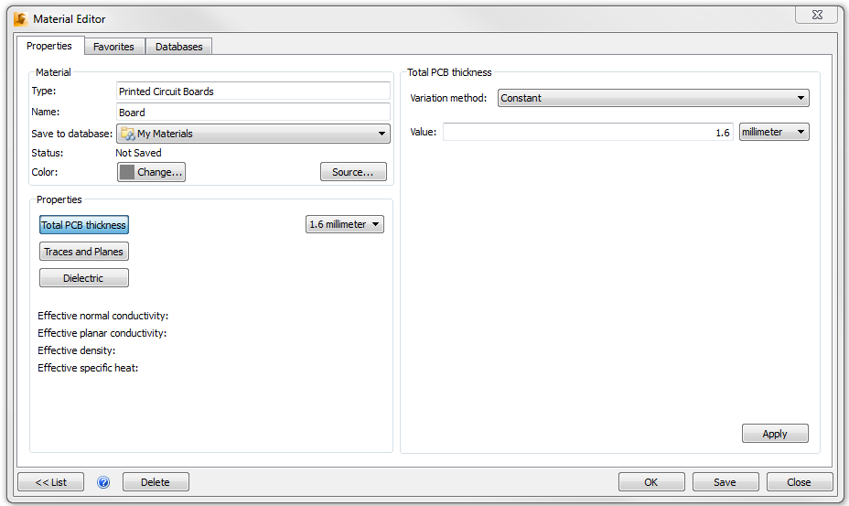Close the Material Editor window with X
Image resolution: width=849 pixels, height=506 pixels.
(818, 16)
